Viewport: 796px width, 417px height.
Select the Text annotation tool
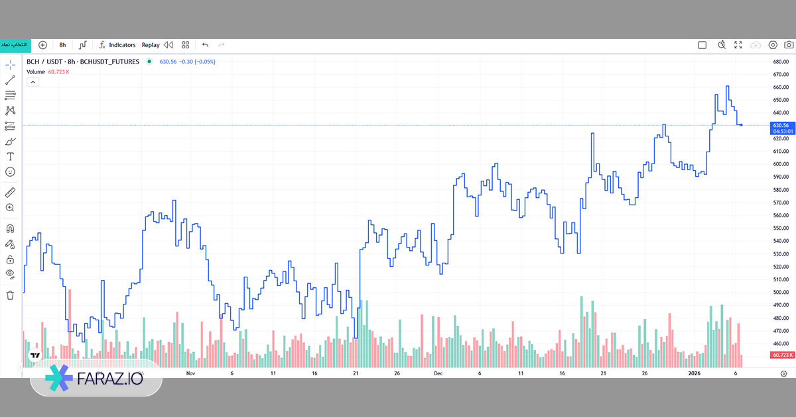10,157
